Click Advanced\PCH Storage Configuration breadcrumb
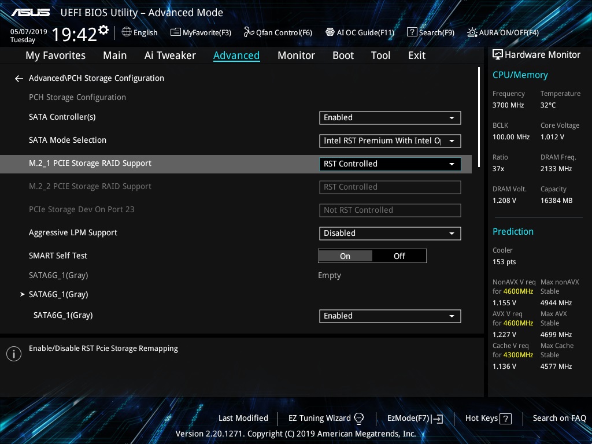 pos(97,79)
